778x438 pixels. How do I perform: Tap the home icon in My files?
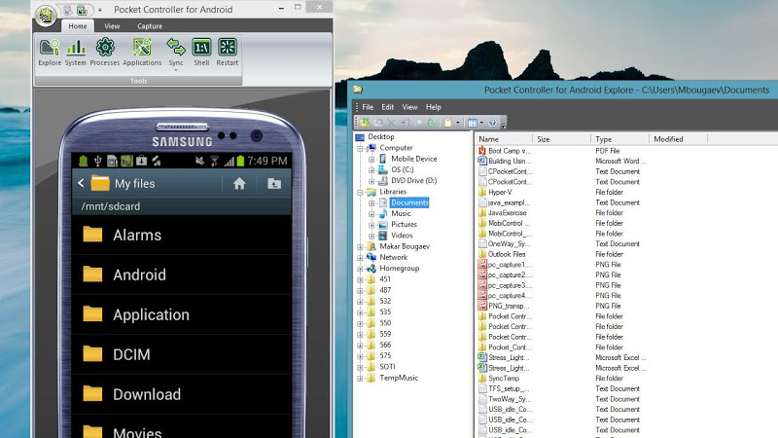click(239, 183)
